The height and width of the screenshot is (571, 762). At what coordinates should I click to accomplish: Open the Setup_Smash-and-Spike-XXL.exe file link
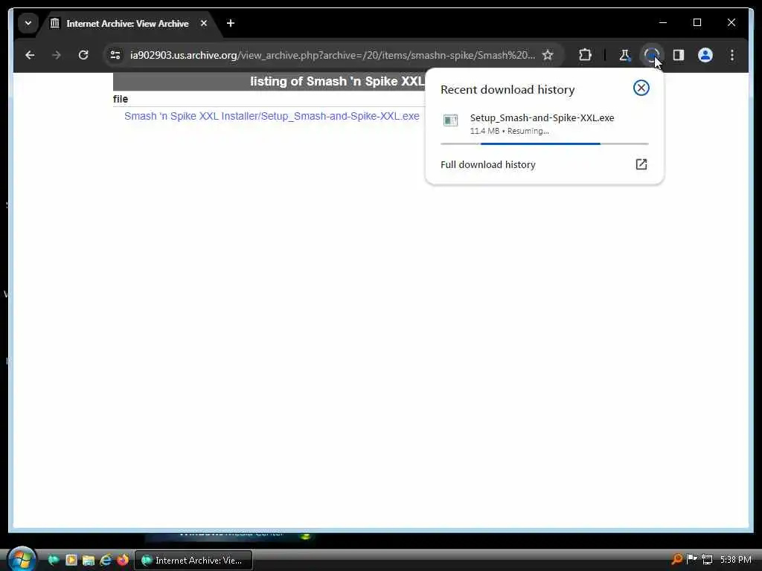tap(272, 116)
